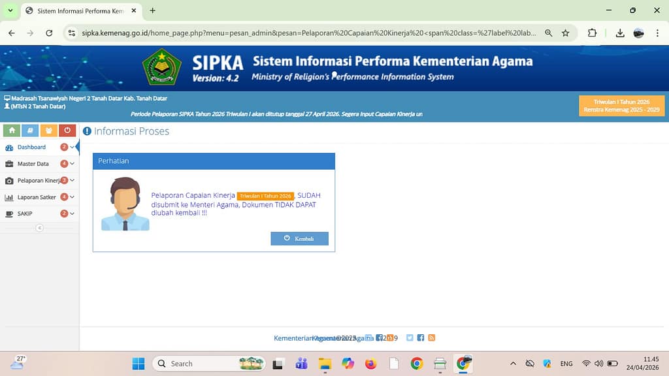Screen dimensions: 669x376
Task: Open the rightmost Facebook footer icon
Action: tap(421, 337)
